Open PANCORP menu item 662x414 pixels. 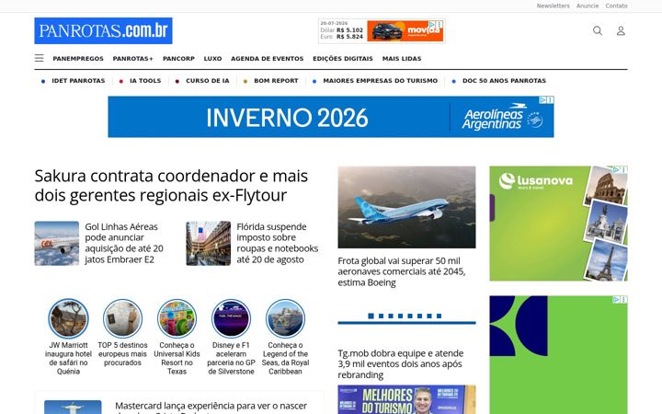pyautogui.click(x=178, y=59)
